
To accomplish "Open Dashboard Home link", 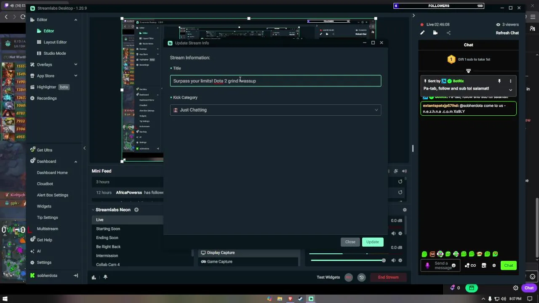I will [52, 173].
